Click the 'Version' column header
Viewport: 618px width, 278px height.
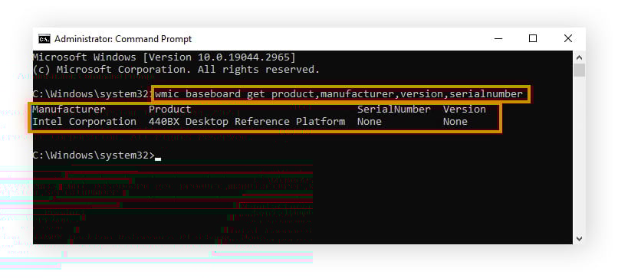465,109
